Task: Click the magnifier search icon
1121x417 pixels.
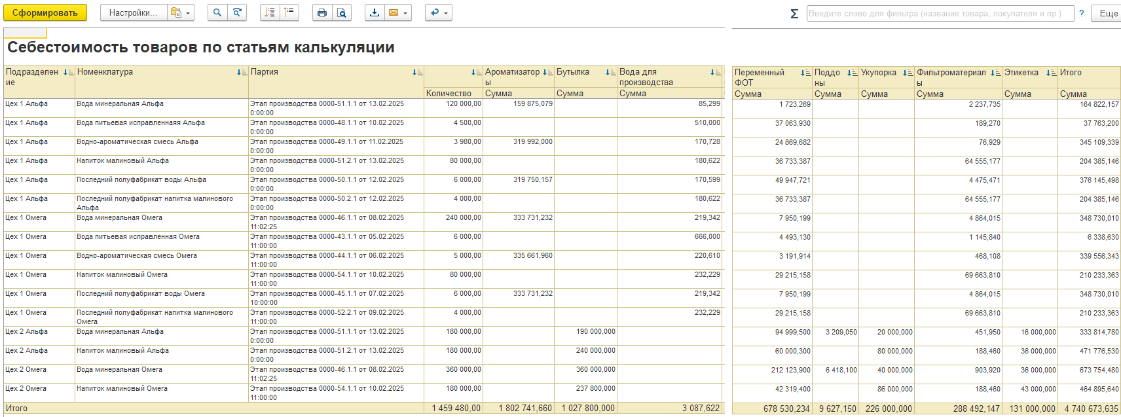Action: (217, 13)
